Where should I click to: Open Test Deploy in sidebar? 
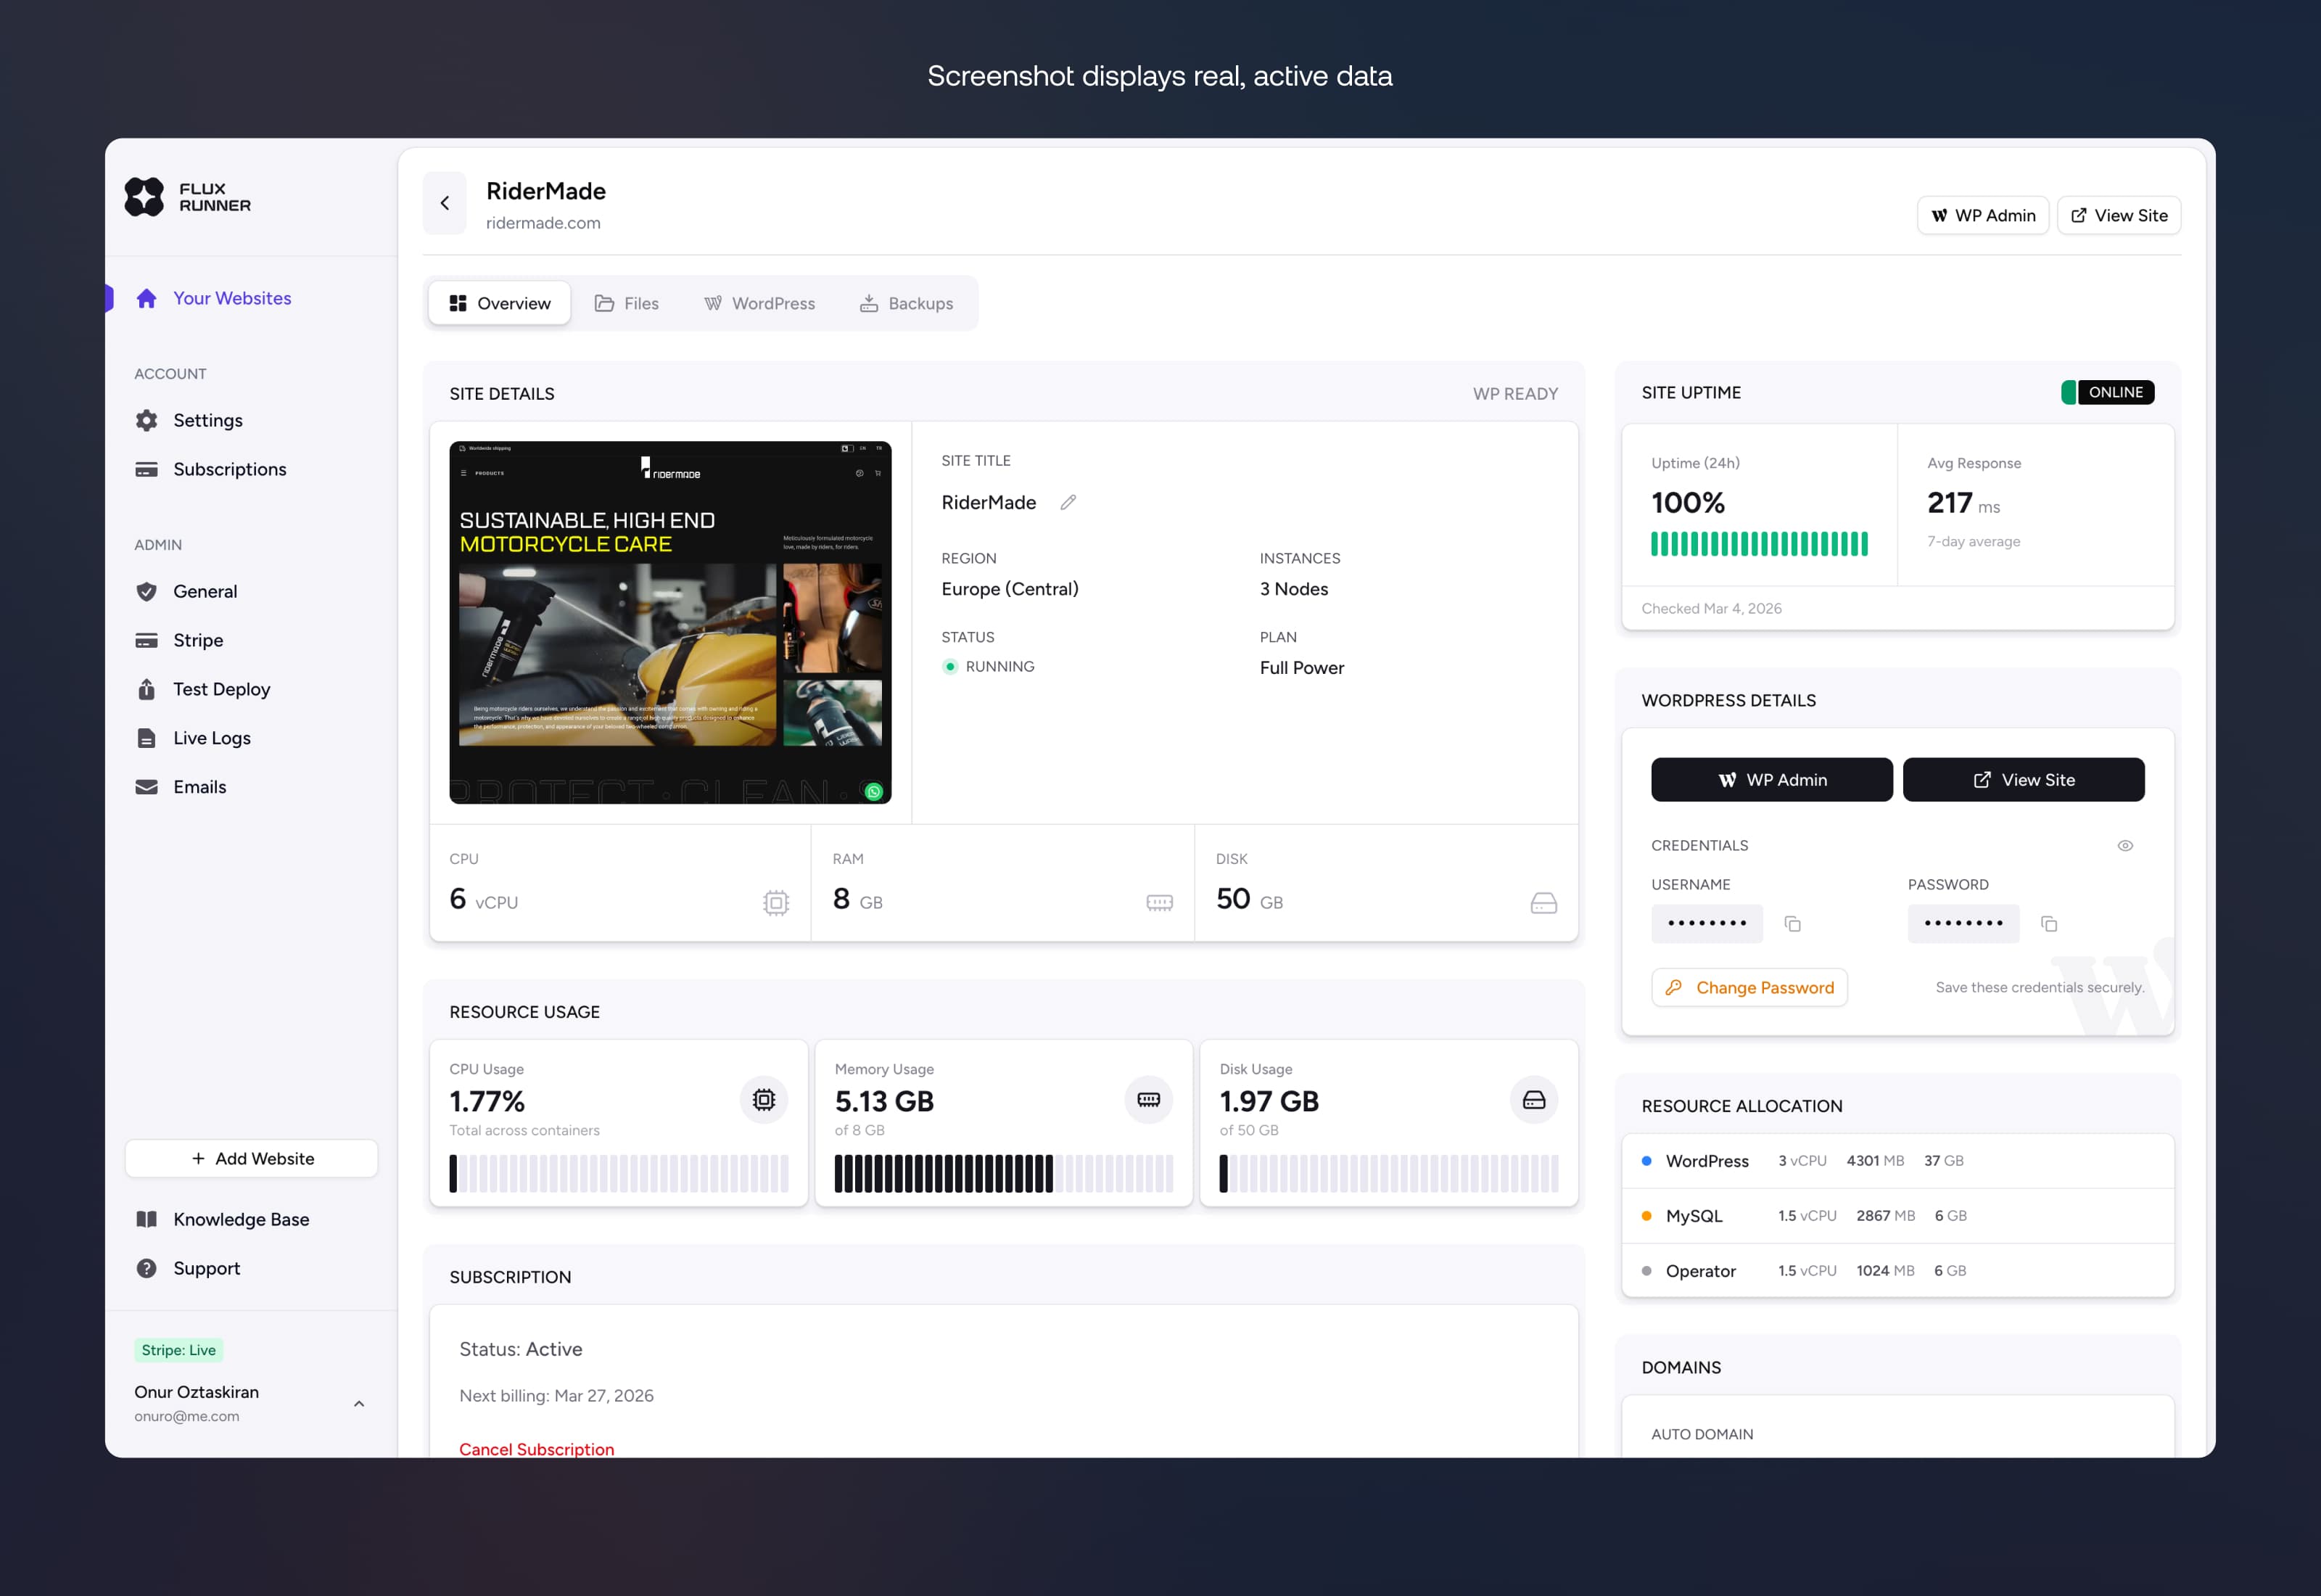pos(221,689)
